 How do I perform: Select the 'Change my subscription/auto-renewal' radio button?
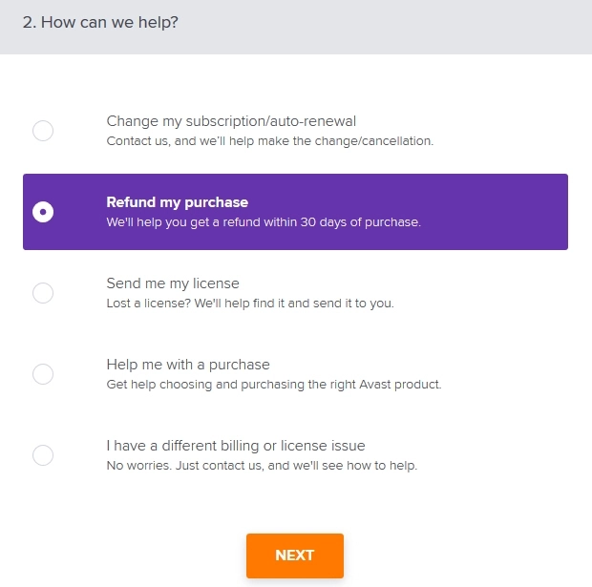43,131
